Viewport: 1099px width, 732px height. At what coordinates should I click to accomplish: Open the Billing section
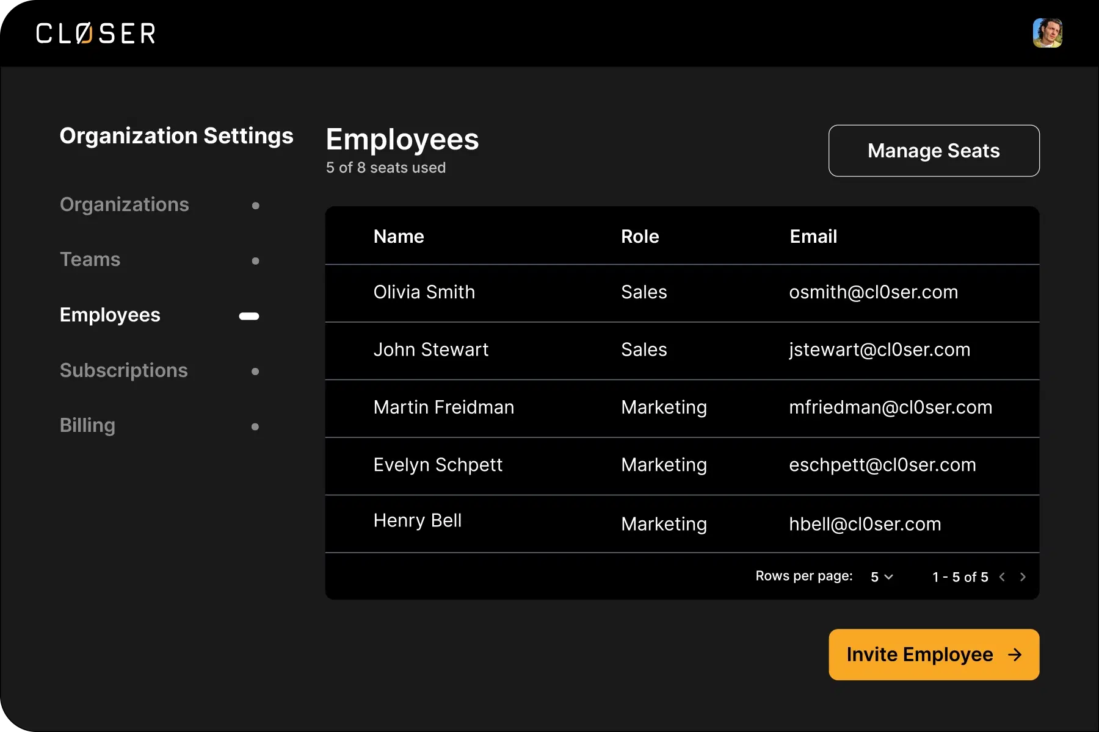point(87,425)
